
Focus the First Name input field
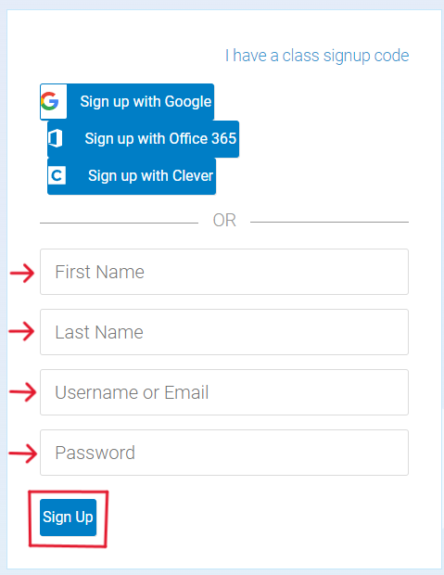tap(224, 272)
